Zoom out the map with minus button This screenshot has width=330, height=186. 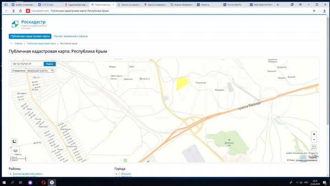tap(314, 139)
